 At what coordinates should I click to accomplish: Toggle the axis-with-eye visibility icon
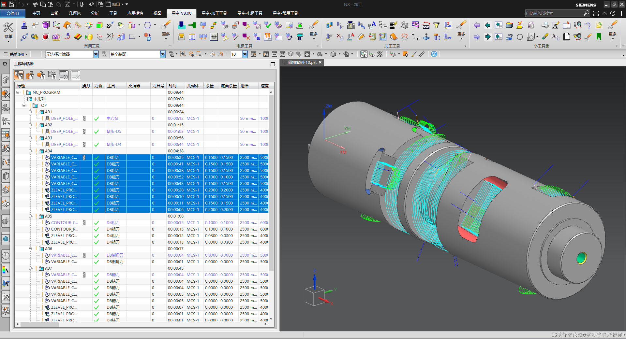click(372, 54)
